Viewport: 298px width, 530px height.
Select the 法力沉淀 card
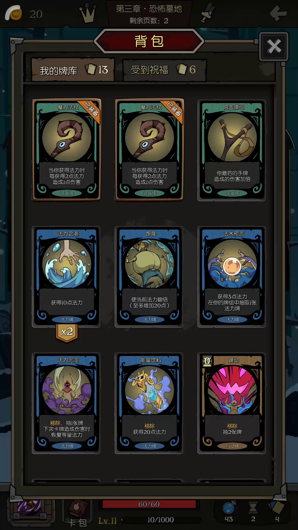66,403
